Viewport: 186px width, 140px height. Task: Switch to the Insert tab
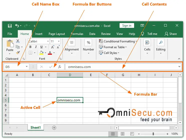[x=39, y=34]
